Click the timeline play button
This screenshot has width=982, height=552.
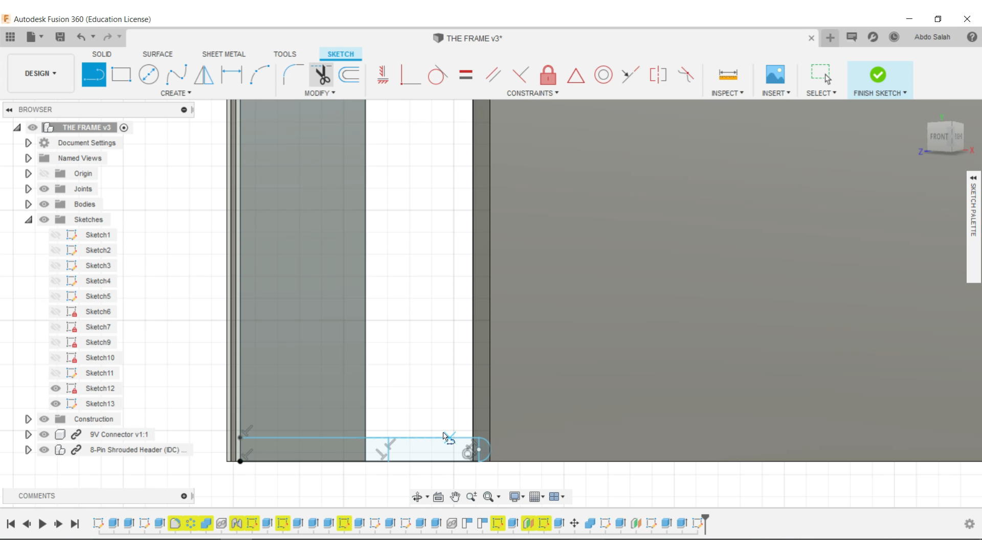coord(42,524)
